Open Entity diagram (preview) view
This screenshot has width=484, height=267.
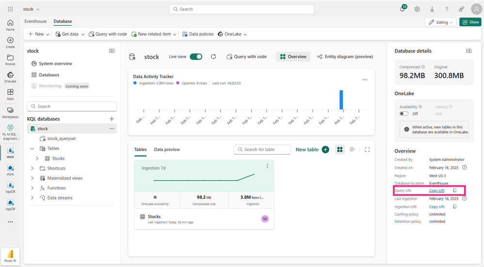click(x=345, y=57)
